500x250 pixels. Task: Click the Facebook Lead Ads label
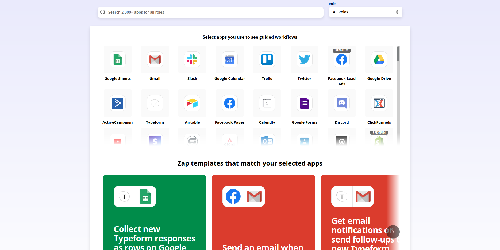coord(342,81)
